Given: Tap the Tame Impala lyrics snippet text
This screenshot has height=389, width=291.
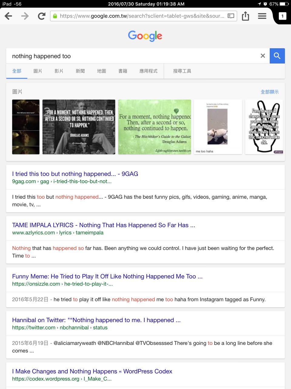Looking at the screenshot, I should tap(143, 252).
